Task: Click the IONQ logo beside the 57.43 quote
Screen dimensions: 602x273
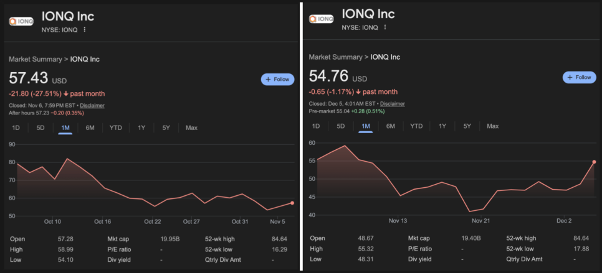Action: pyautogui.click(x=21, y=21)
